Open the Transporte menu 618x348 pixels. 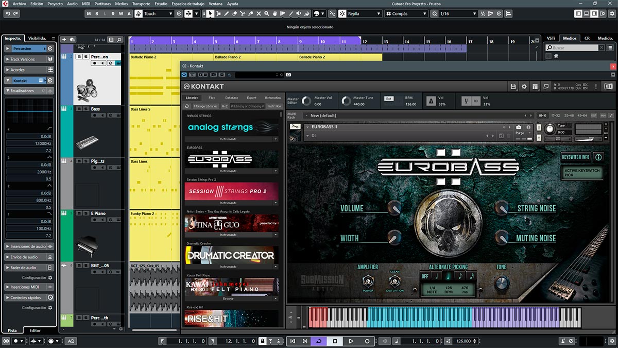pyautogui.click(x=141, y=4)
